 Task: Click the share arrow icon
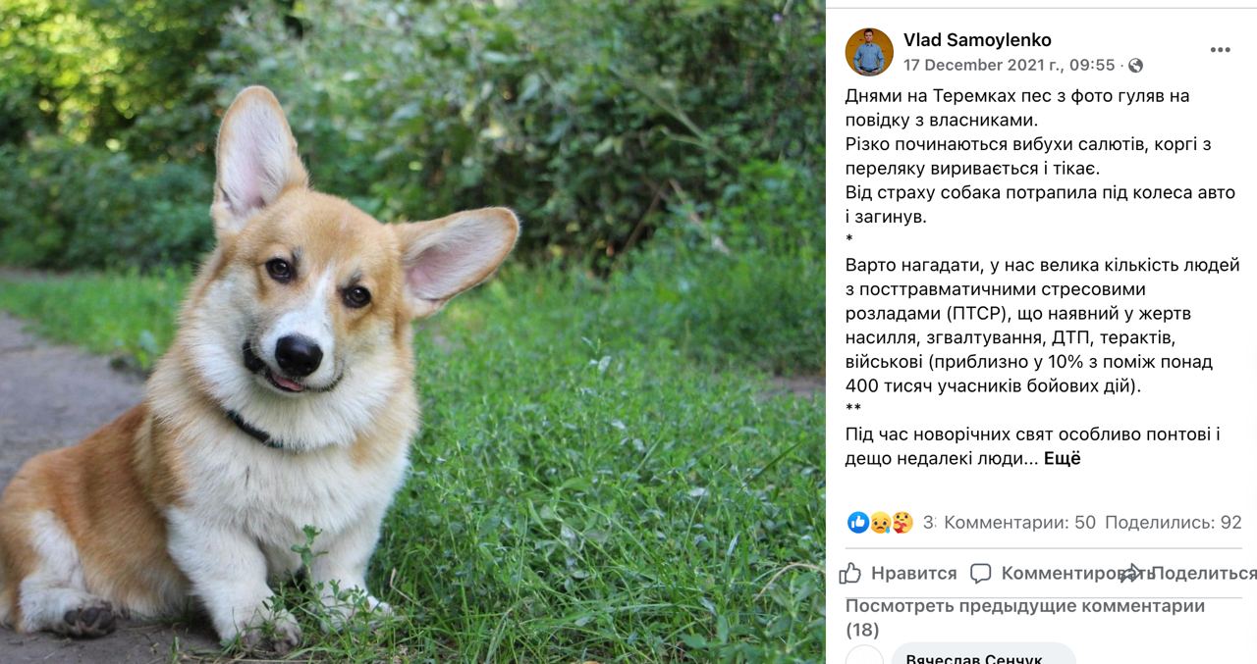coord(1131,573)
